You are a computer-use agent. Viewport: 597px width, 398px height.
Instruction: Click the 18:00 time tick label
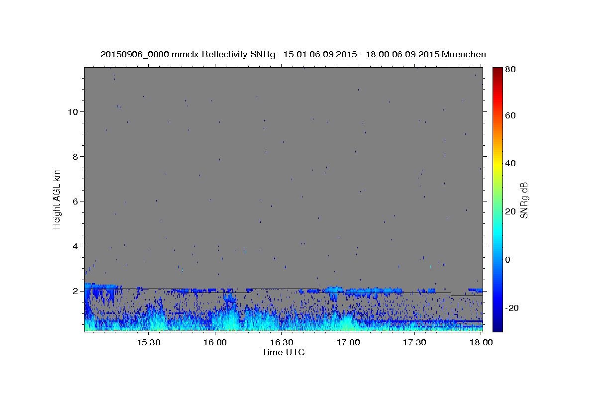(x=481, y=343)
